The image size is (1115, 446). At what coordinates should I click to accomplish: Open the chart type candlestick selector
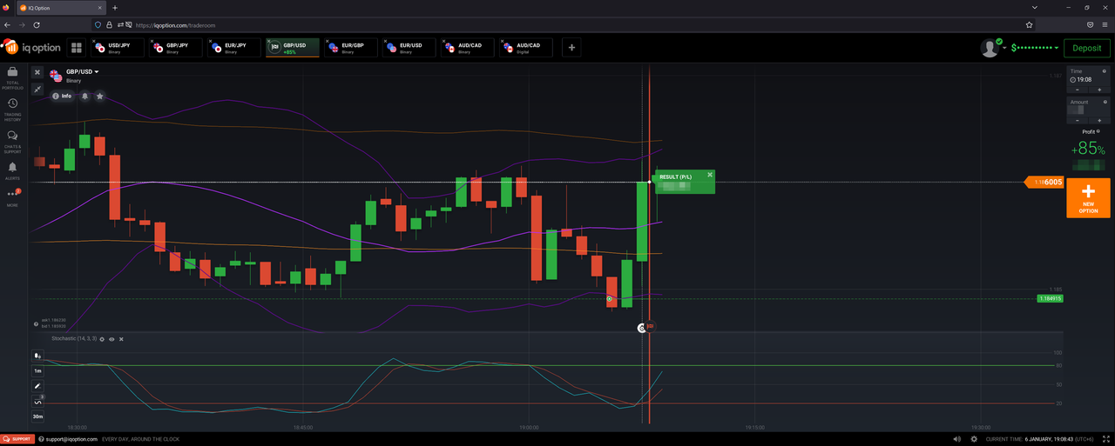point(37,356)
